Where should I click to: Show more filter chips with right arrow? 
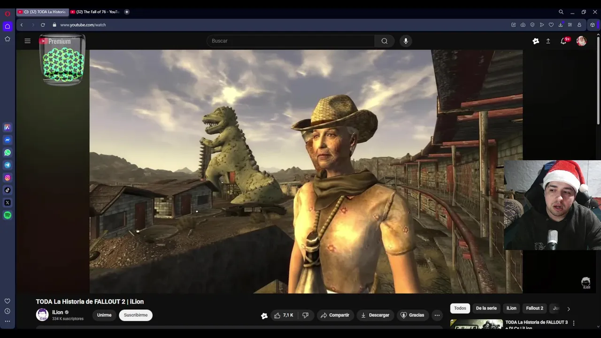point(569,309)
